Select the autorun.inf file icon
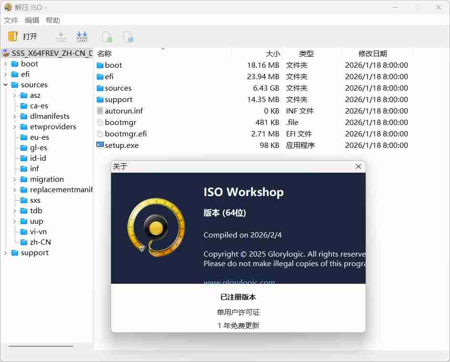 tap(100, 111)
